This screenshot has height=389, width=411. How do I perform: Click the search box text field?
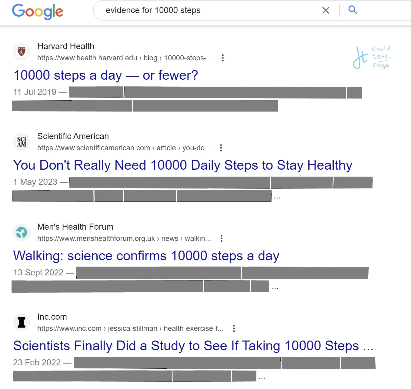[209, 10]
